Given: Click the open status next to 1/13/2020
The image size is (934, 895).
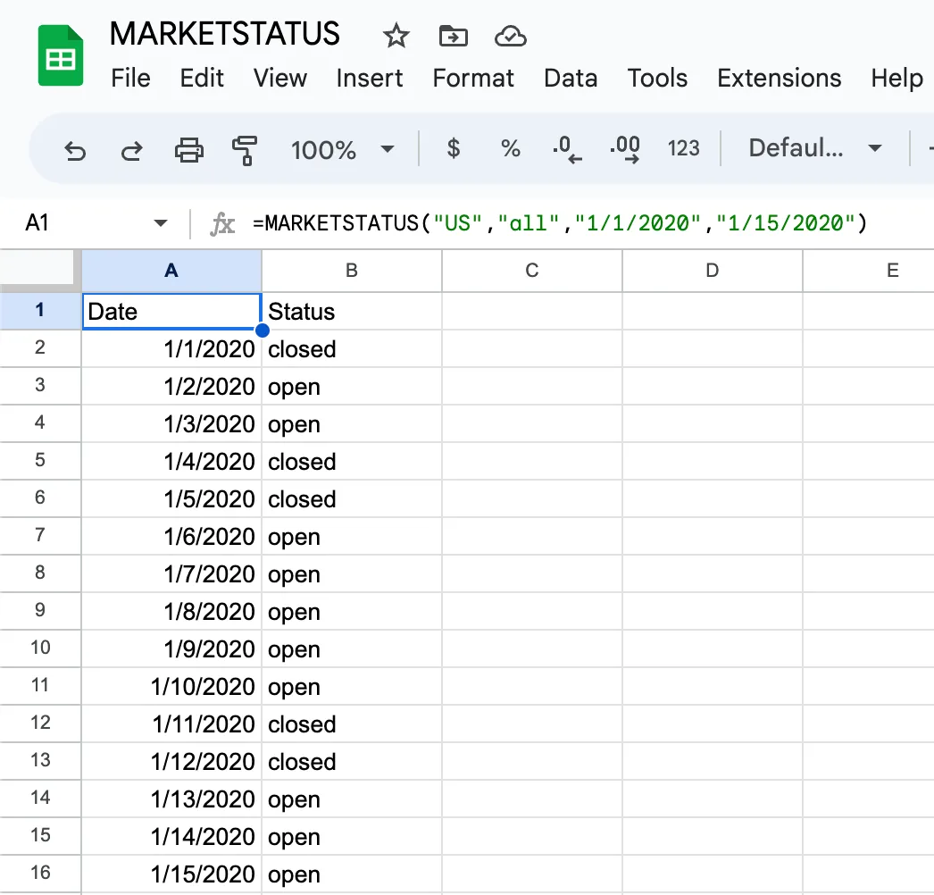Looking at the screenshot, I should click(x=352, y=799).
